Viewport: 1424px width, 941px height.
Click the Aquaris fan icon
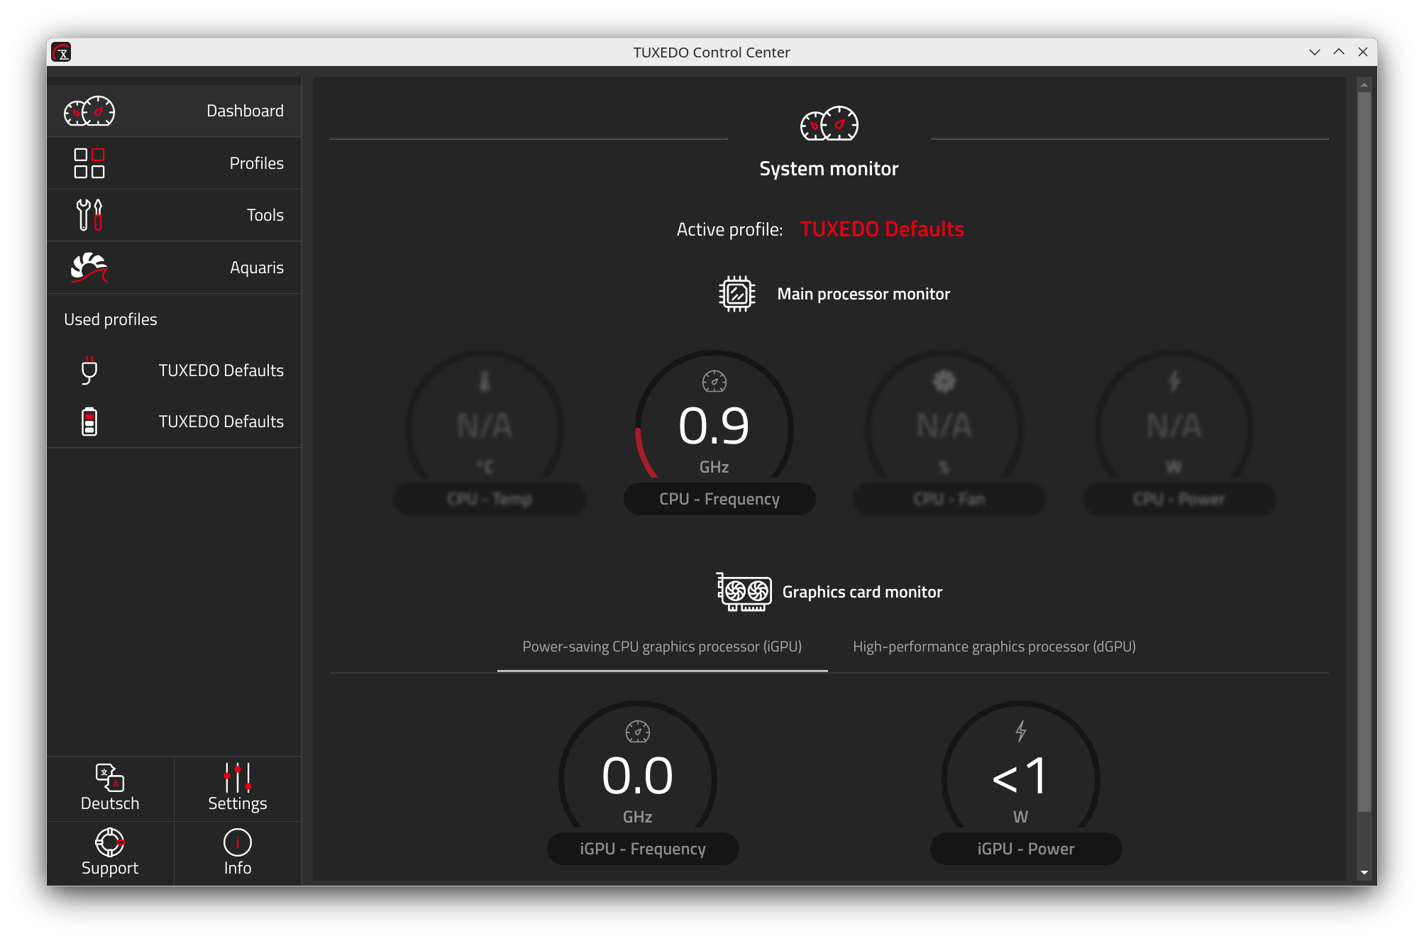[x=89, y=268]
